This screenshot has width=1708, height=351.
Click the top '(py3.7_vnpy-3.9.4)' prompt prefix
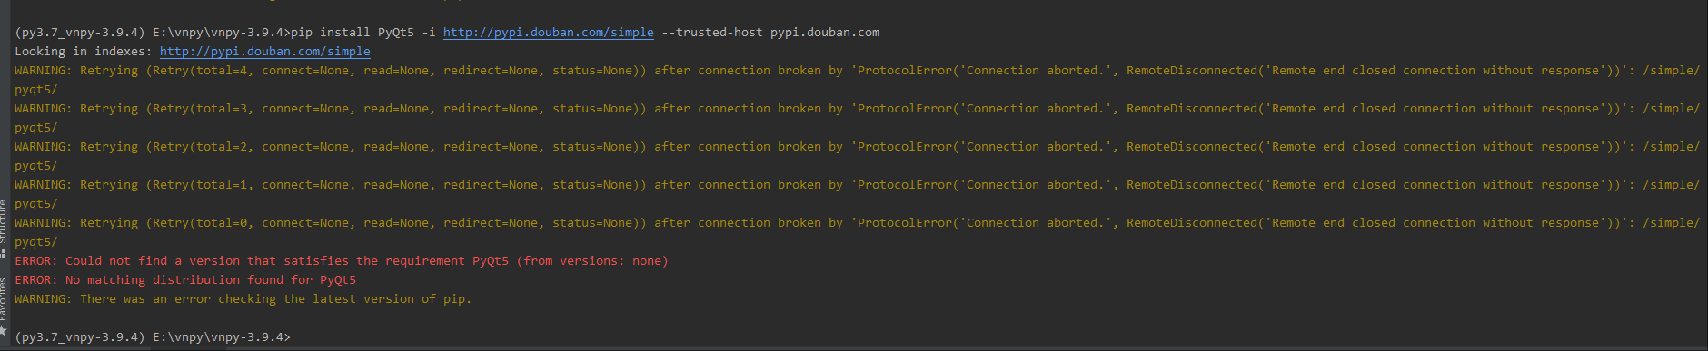tap(80, 32)
